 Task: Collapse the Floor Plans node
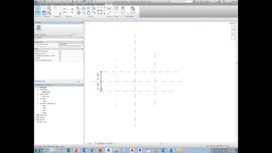pos(38,90)
